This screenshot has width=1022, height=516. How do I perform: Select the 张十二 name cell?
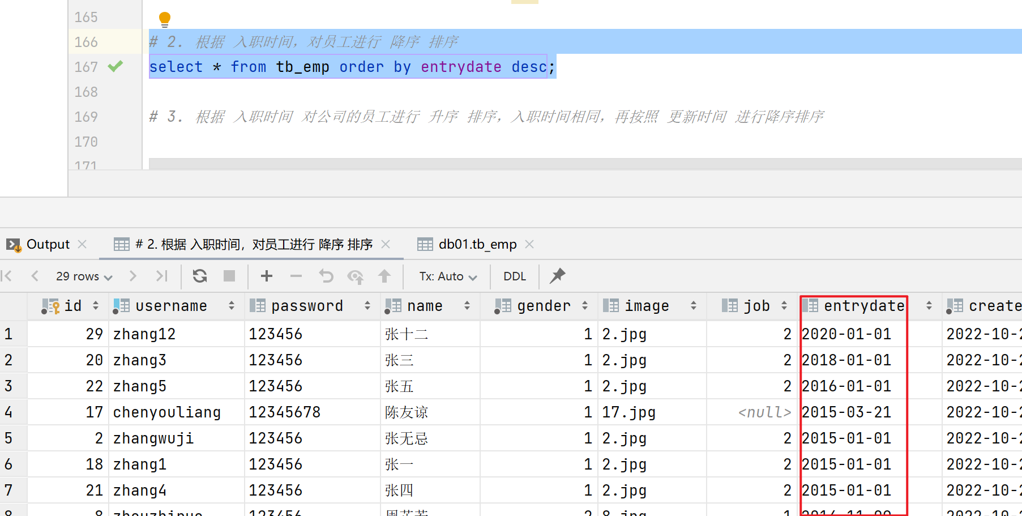point(430,334)
